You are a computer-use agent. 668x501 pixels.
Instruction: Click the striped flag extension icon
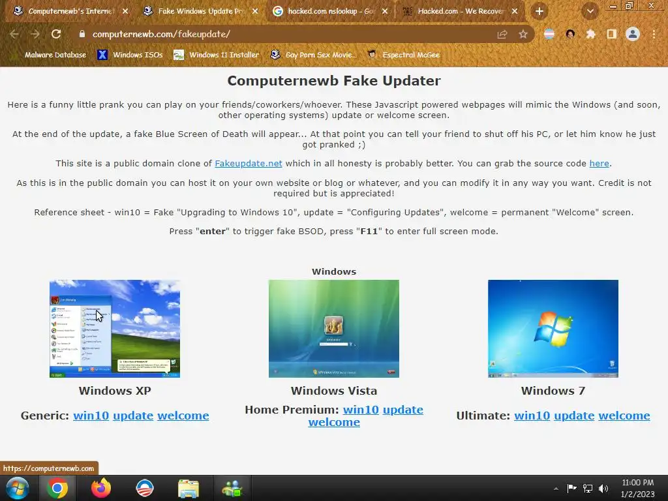(x=549, y=34)
